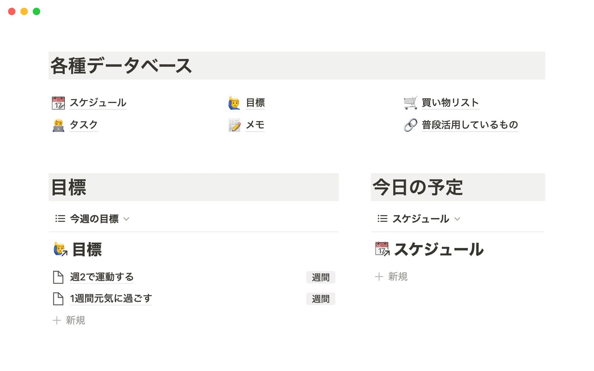
Task: Select the 今週の目標 list view tab
Action: click(94, 219)
